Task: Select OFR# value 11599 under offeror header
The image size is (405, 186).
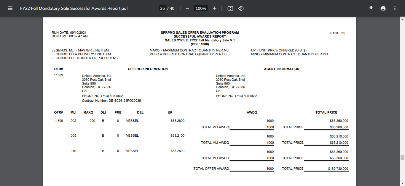Action: point(58,75)
